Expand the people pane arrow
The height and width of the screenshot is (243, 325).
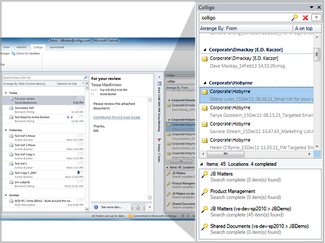tap(150, 207)
